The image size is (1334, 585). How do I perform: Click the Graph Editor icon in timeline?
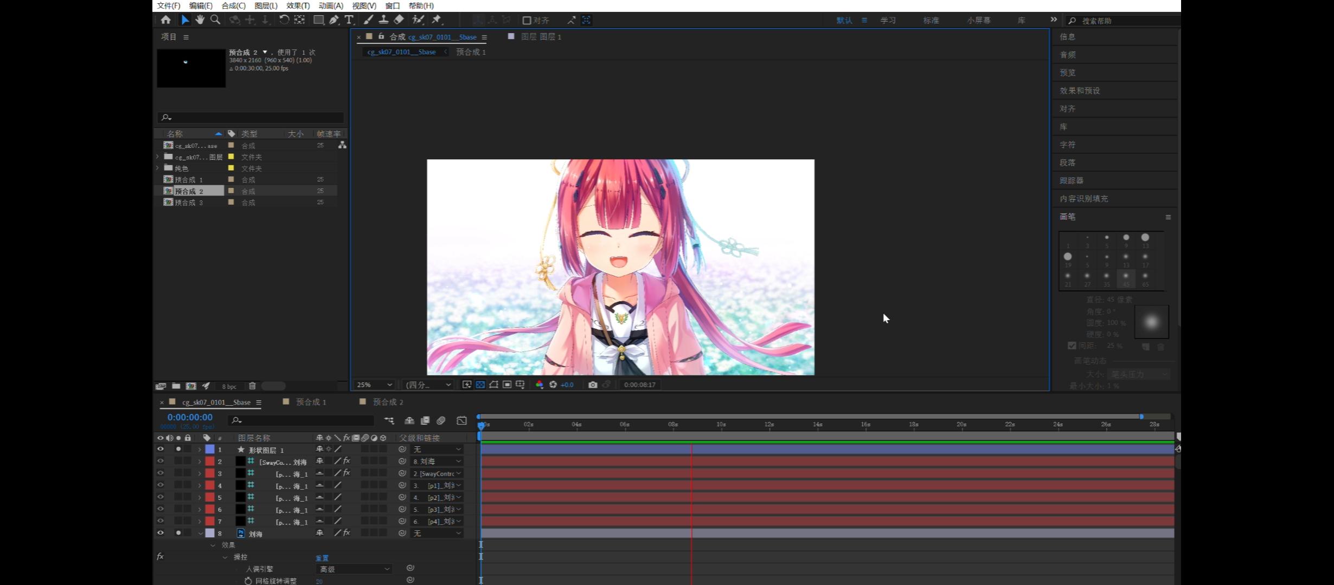[x=461, y=420]
